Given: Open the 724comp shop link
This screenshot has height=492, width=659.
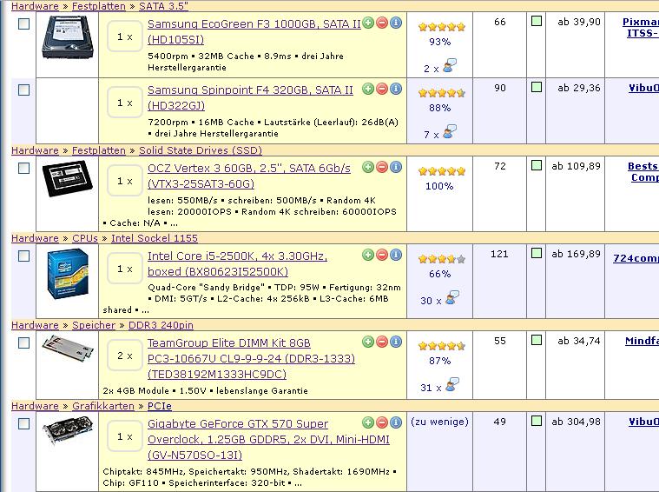Looking at the screenshot, I should tap(636, 258).
